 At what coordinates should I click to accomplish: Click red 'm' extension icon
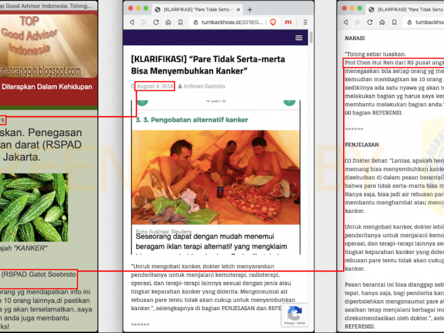coord(288,22)
